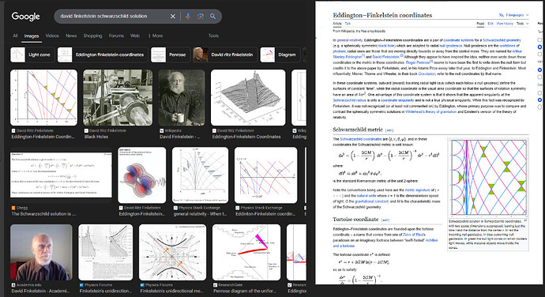
Task: Switch to the Forums tab
Action: tap(116, 36)
